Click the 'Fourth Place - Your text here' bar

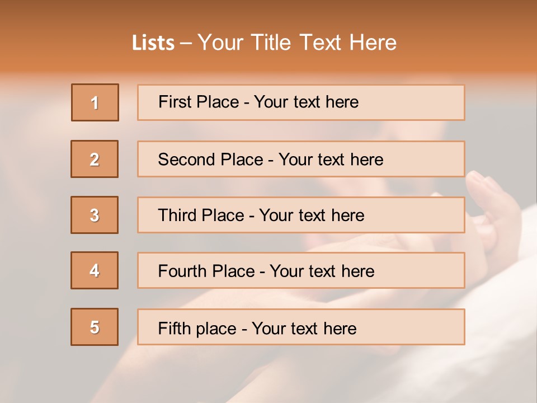coord(301,271)
